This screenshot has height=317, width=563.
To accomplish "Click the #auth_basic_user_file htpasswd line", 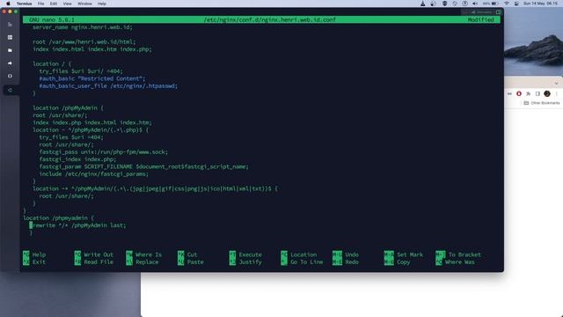I will pos(108,86).
